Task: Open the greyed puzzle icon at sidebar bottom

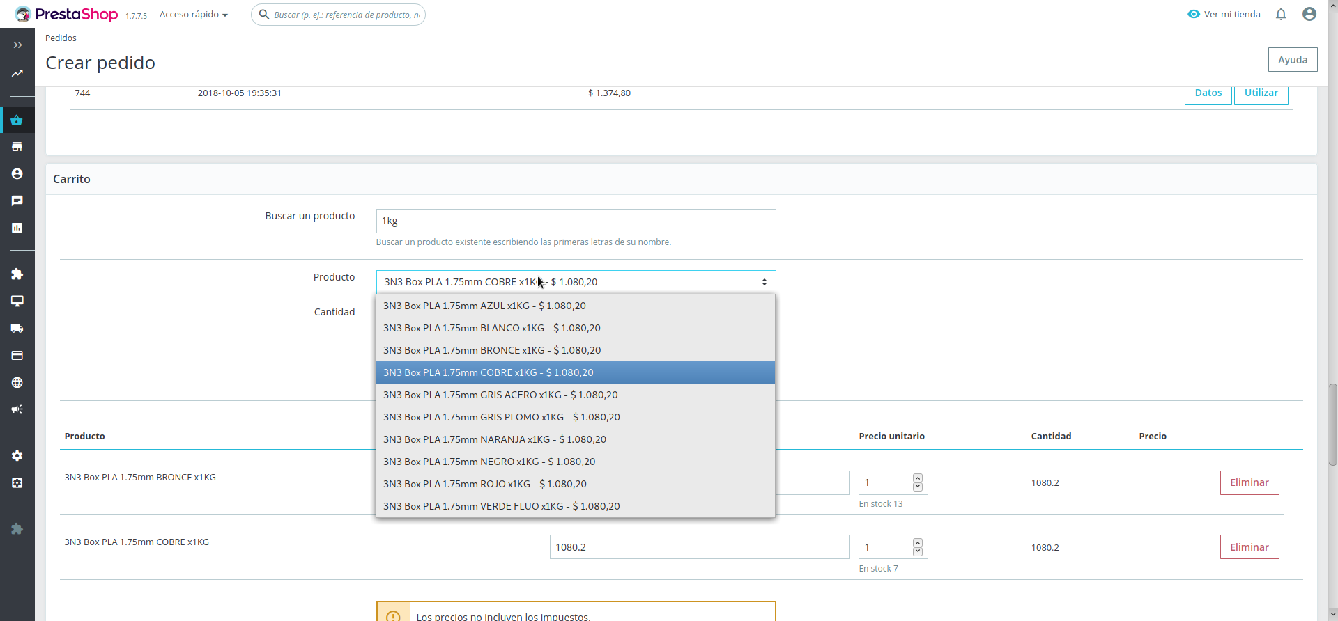Action: [17, 529]
